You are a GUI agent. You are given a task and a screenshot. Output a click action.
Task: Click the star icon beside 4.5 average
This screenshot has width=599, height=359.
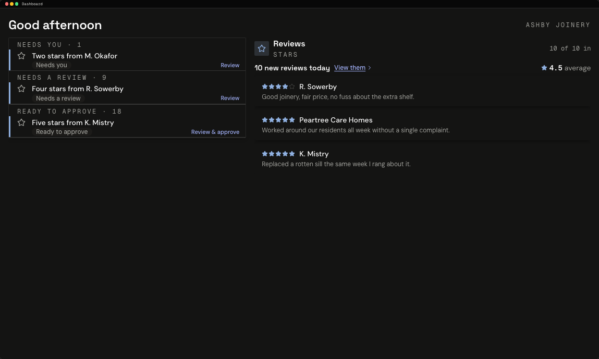coord(544,68)
